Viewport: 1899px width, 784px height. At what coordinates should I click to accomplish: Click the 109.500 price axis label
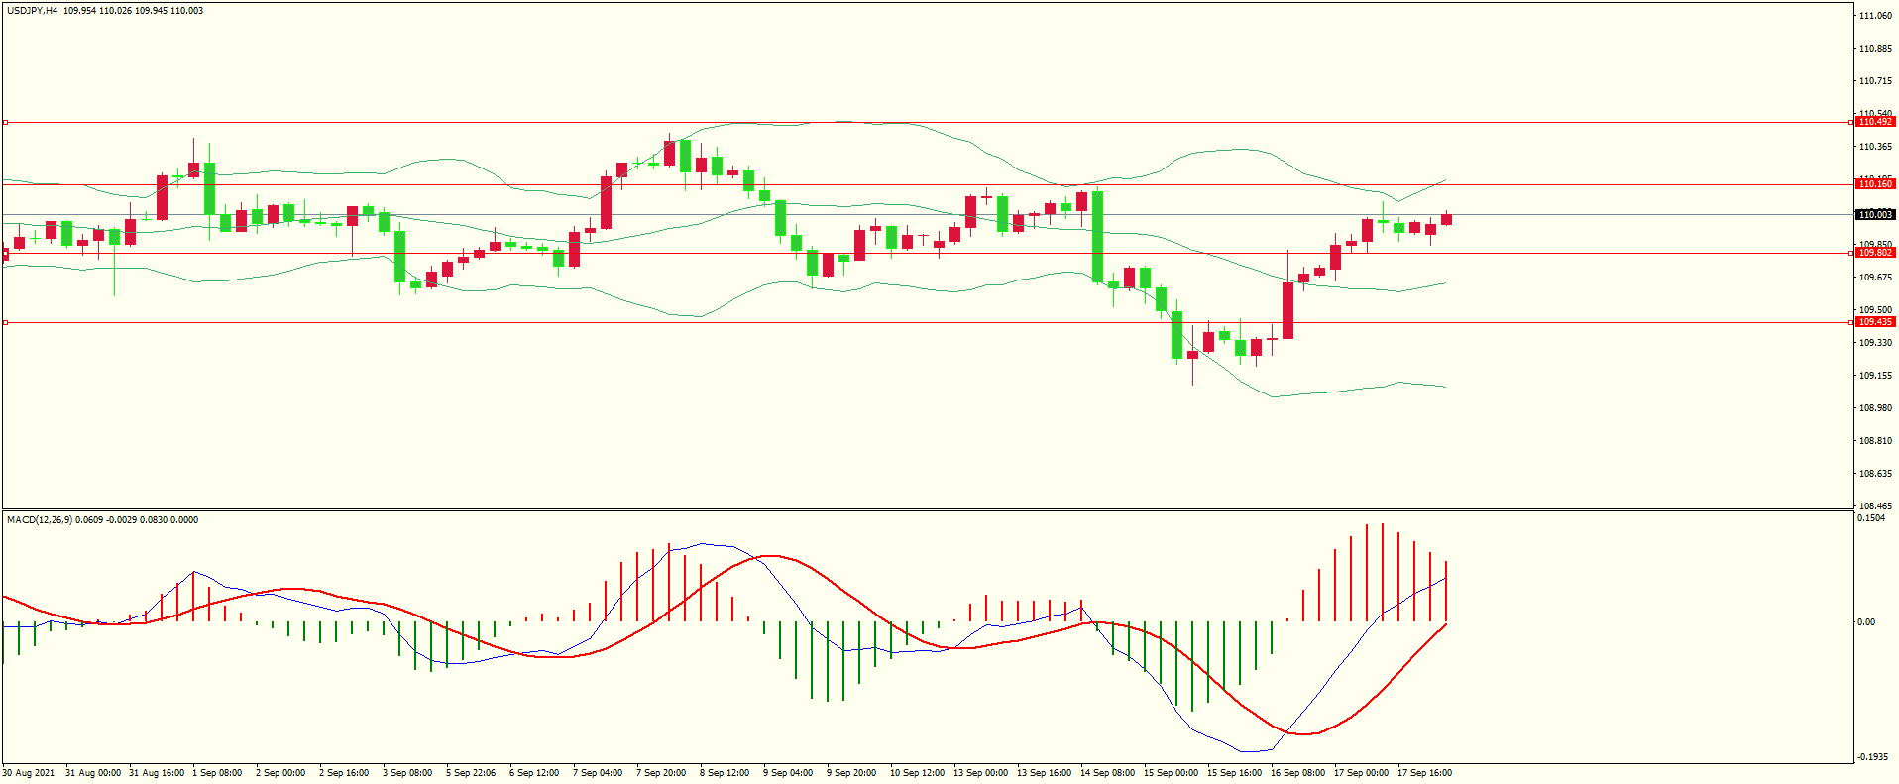[1875, 310]
